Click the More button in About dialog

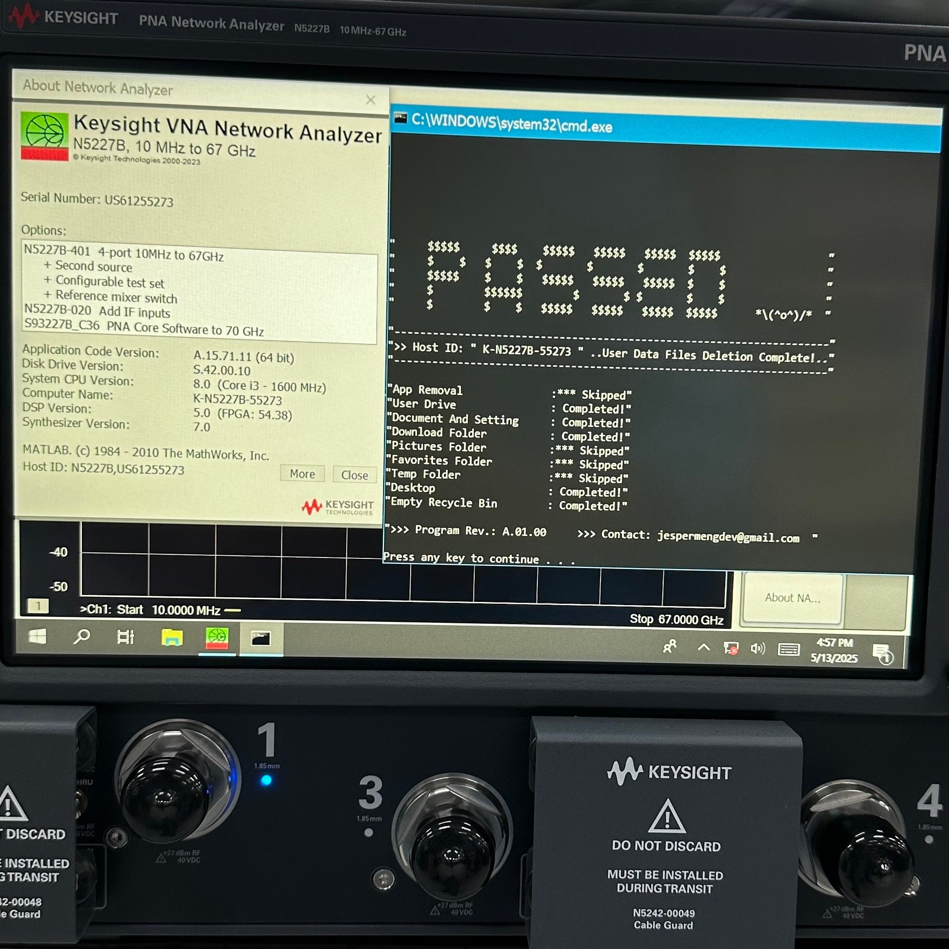302,474
